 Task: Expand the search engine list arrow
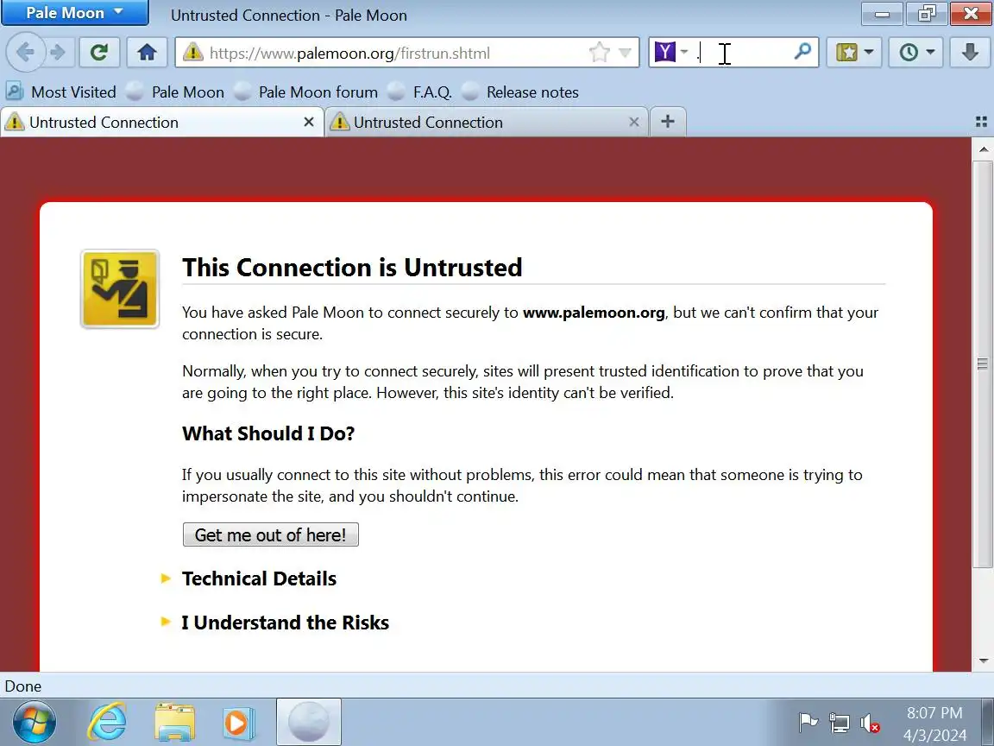pos(684,52)
